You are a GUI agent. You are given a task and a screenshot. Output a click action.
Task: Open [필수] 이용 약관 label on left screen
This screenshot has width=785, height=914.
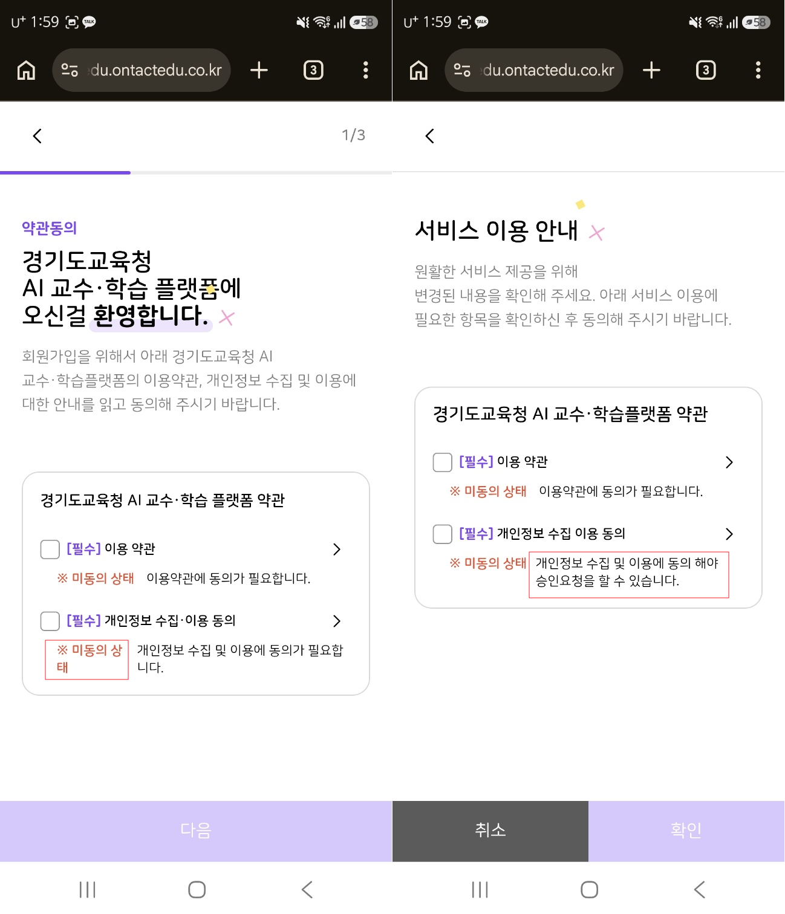click(111, 549)
